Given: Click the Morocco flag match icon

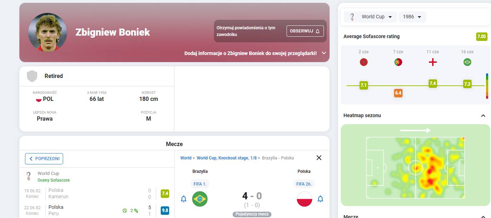Looking at the screenshot, I should pyautogui.click(x=363, y=62).
